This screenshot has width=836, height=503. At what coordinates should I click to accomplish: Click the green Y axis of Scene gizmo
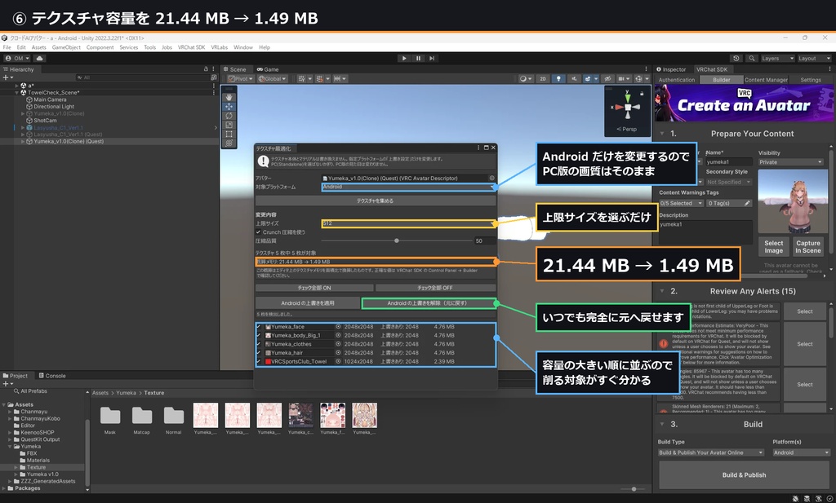628,97
